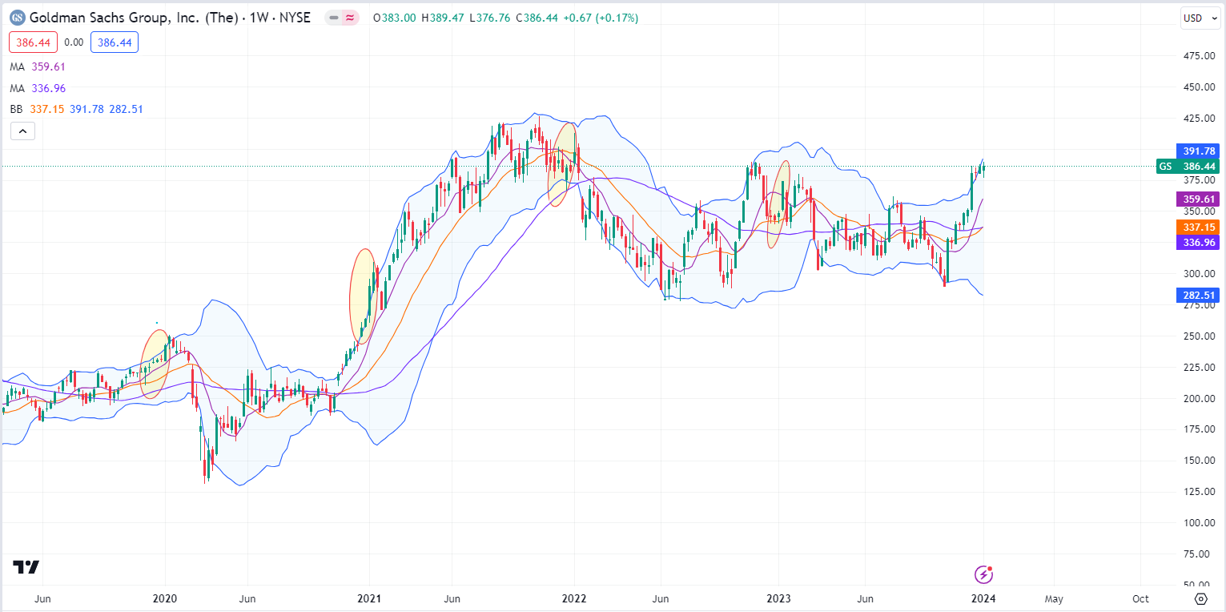Click the 0.00 spread value
1226x612 pixels.
(74, 42)
